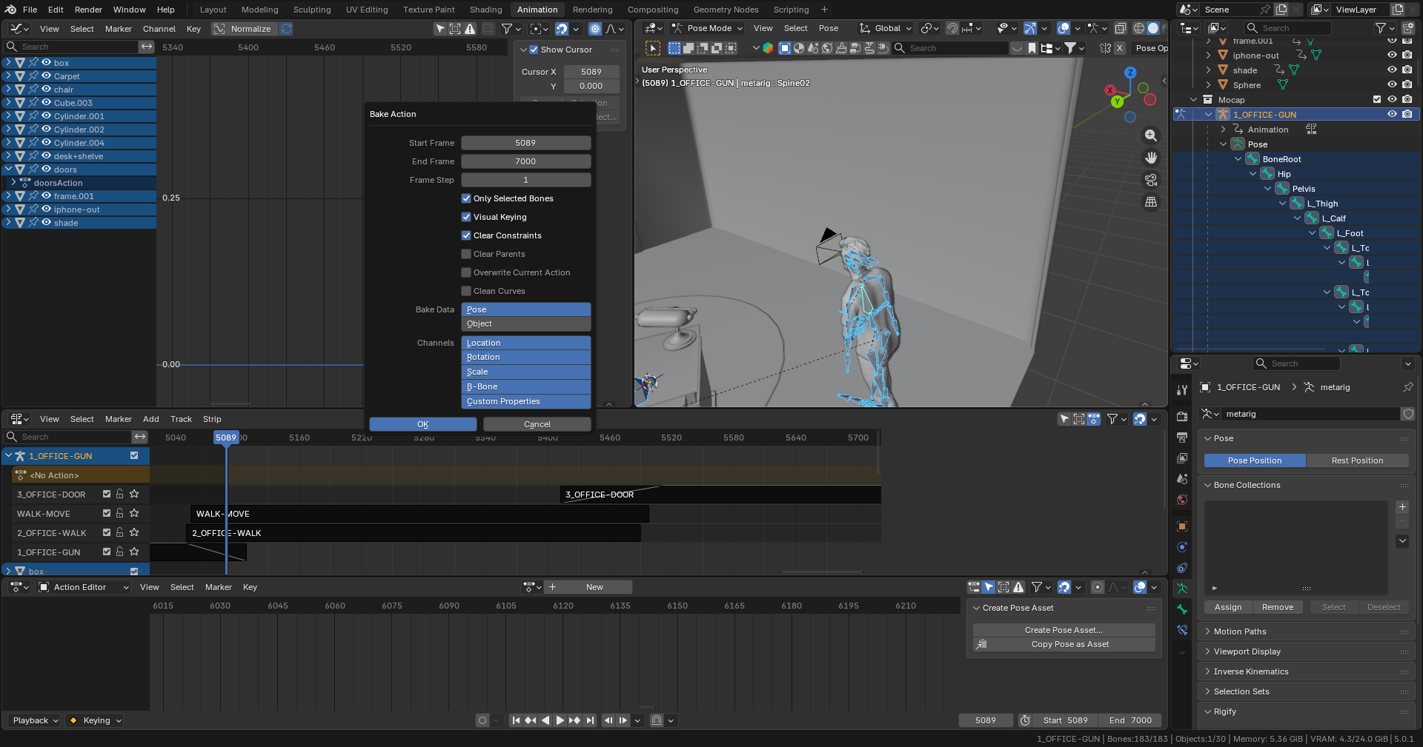
Task: Click the End Frame 7000 field in dialog
Action: 525,161
